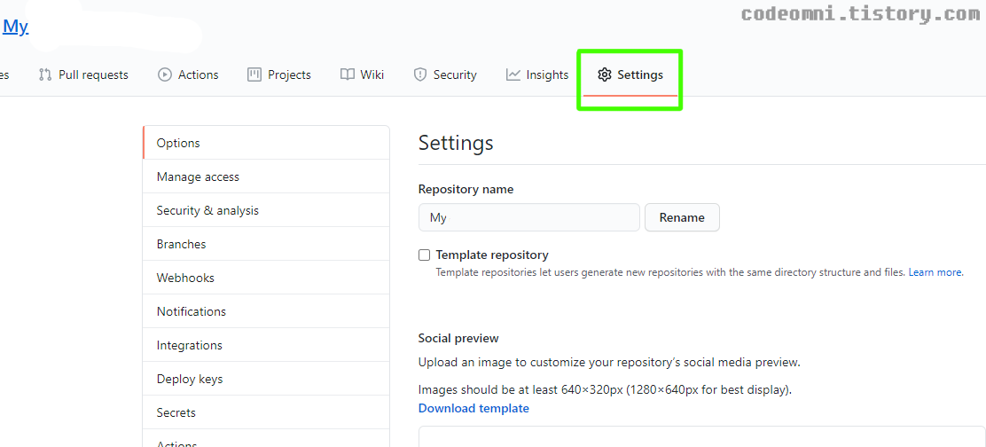
Task: Open Deploy keys settings
Action: [266, 379]
